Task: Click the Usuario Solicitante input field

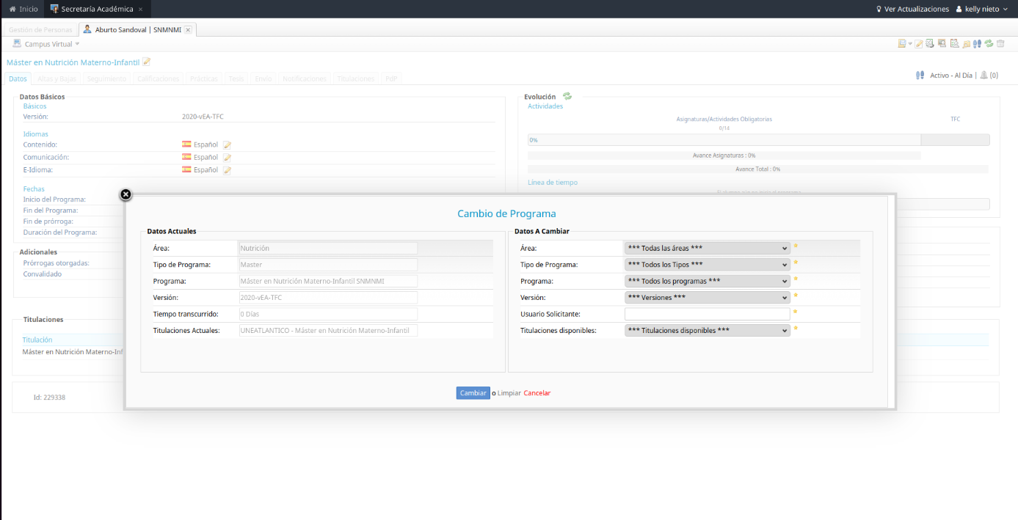Action: pos(707,314)
